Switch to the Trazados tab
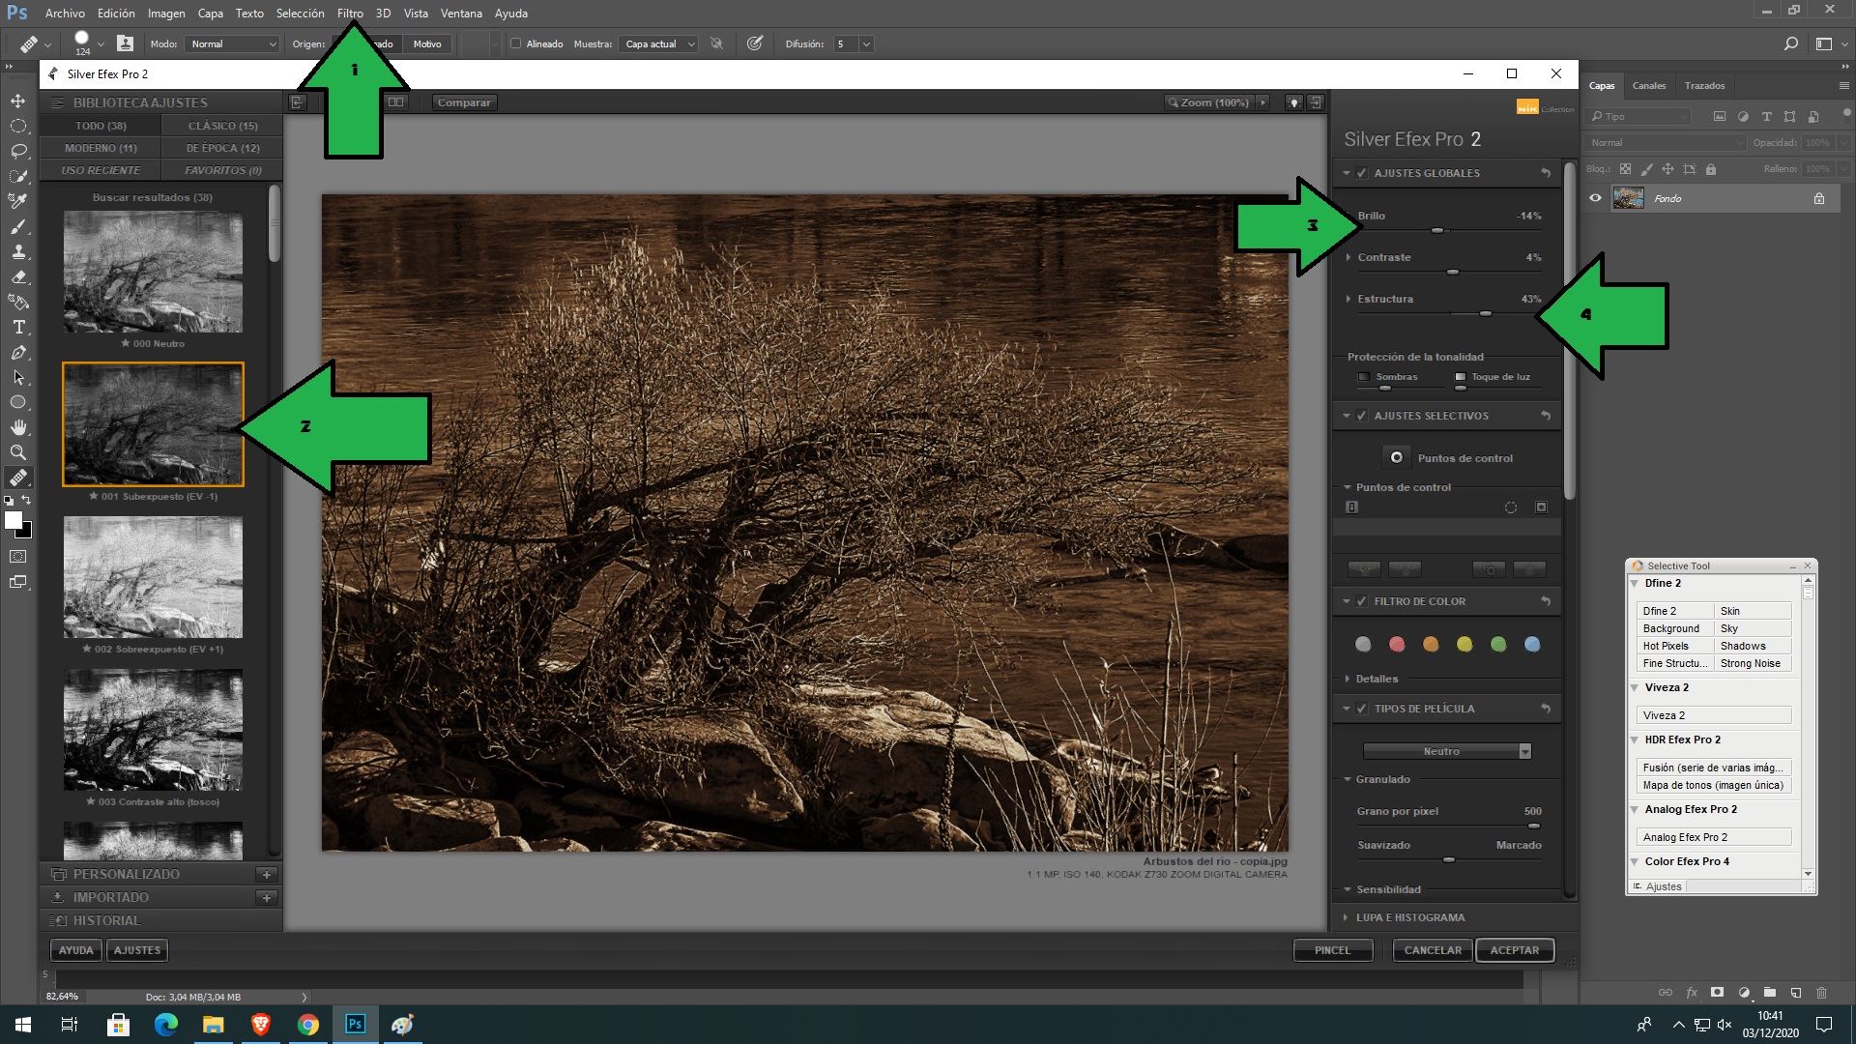 pyautogui.click(x=1704, y=85)
